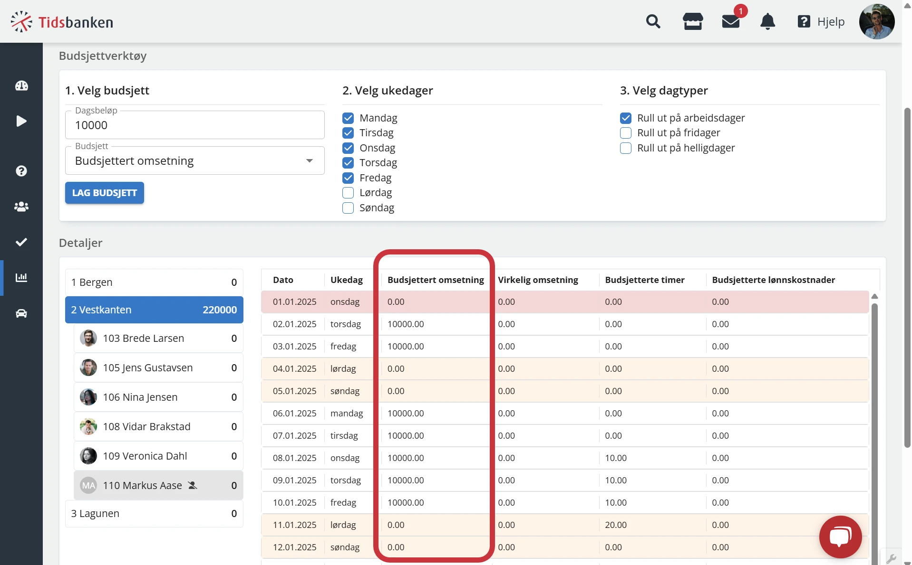Expand the 3 Lagunen department

154,513
